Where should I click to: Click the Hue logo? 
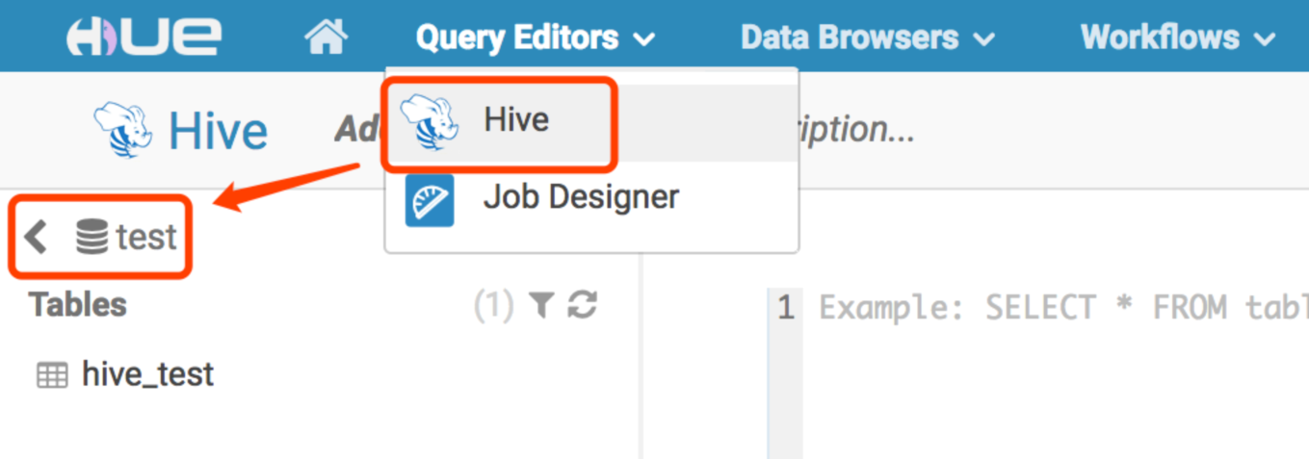[143, 37]
